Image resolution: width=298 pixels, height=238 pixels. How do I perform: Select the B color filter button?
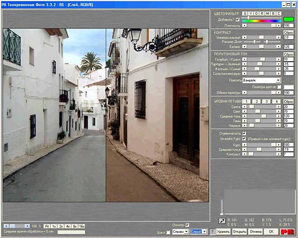[273, 13]
